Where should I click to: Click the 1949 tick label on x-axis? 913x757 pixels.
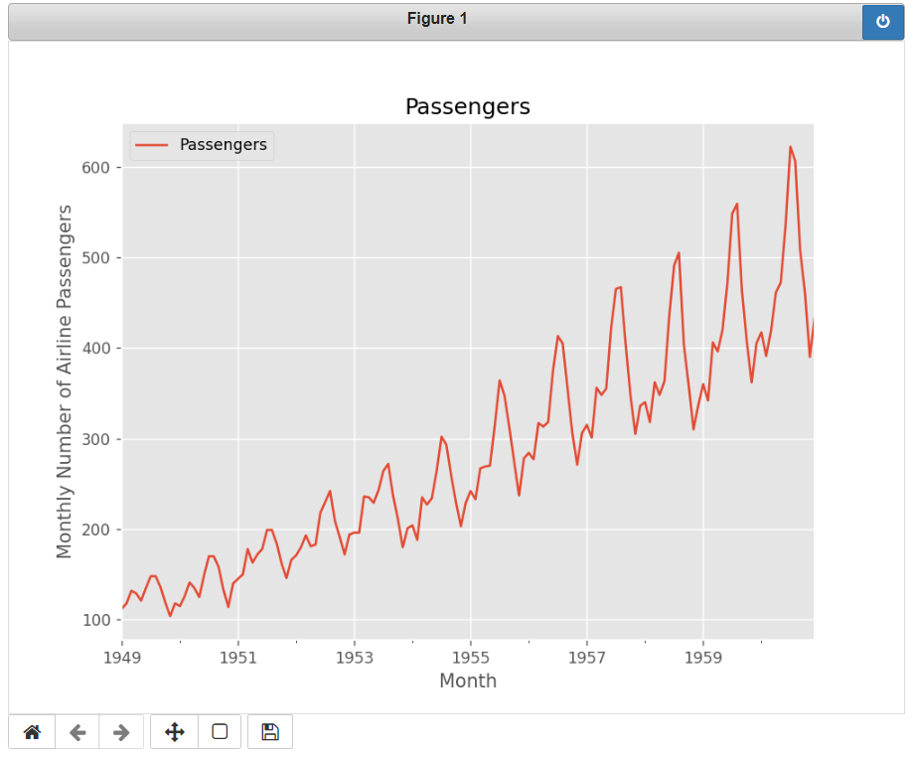pos(122,657)
